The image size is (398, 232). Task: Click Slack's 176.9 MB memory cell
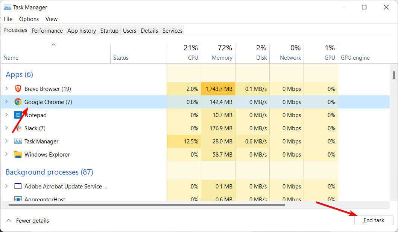pyautogui.click(x=218, y=128)
